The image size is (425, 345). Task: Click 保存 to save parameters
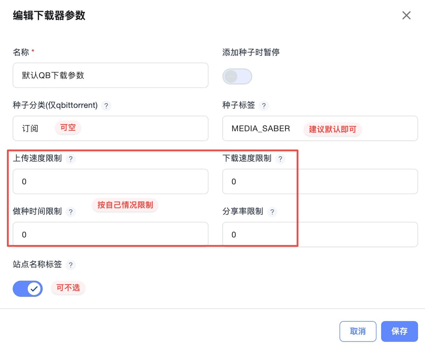point(399,331)
